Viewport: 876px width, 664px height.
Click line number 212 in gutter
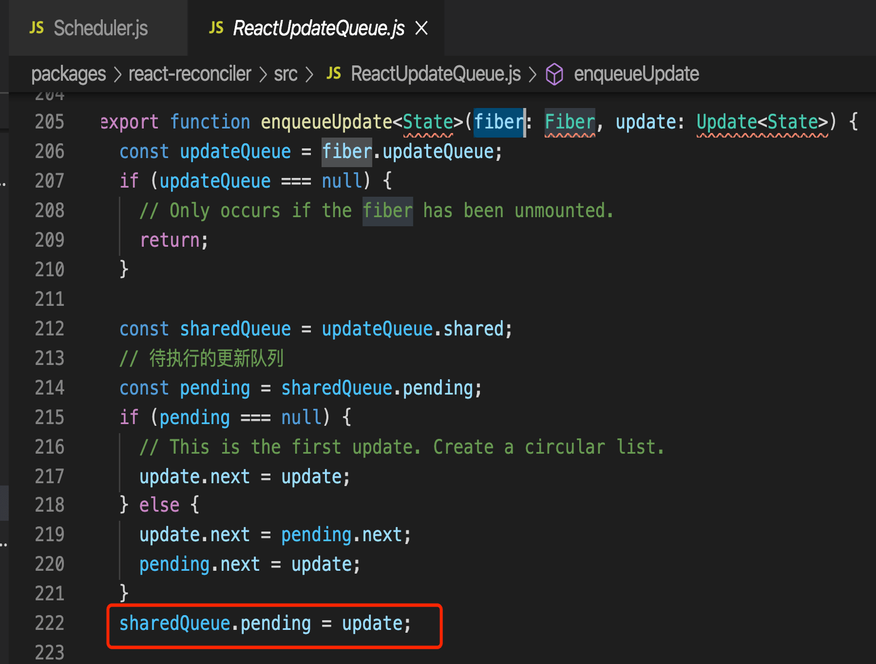click(49, 329)
